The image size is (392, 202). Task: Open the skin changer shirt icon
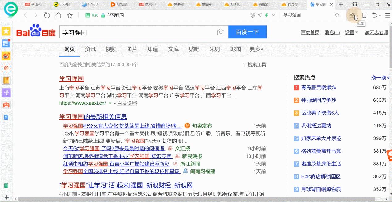pyautogui.click(x=355, y=5)
